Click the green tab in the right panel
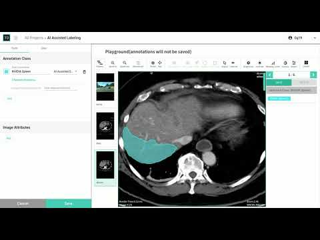This screenshot has width=320, height=240. 279,83
